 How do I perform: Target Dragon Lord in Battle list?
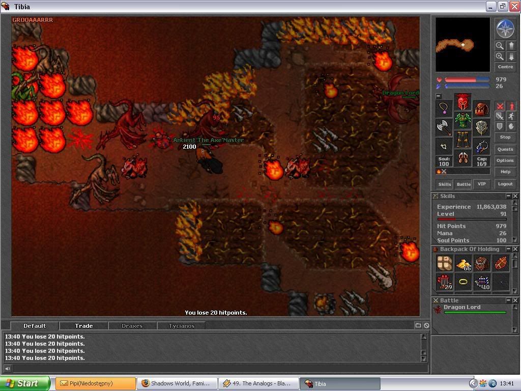point(470,309)
